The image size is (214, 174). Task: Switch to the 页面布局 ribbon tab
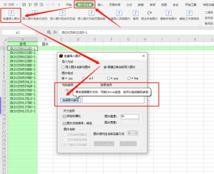(x=114, y=5)
